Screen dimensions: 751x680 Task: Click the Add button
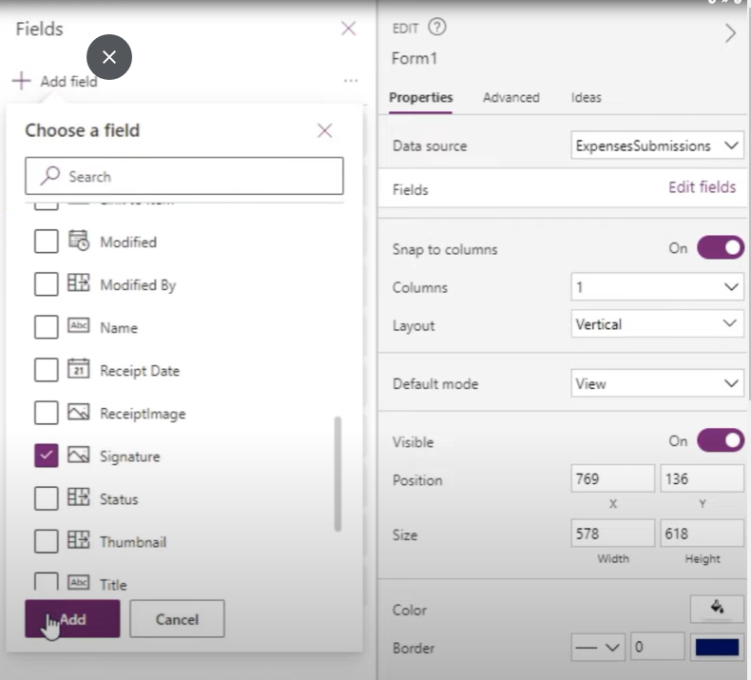click(72, 619)
